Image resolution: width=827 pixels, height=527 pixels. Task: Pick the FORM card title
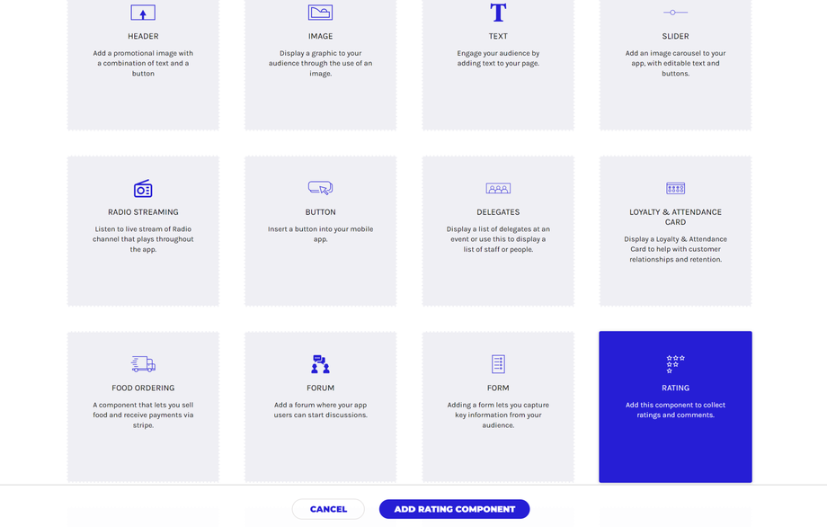[x=498, y=388]
